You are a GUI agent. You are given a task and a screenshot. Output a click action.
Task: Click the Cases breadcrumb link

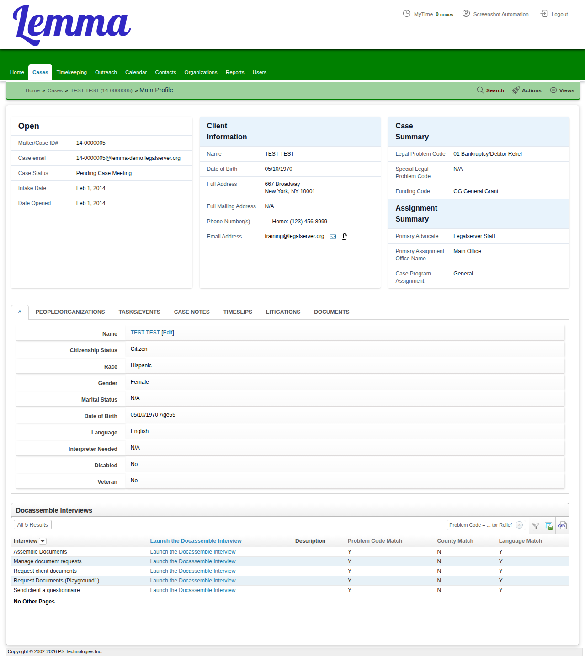pyautogui.click(x=55, y=90)
